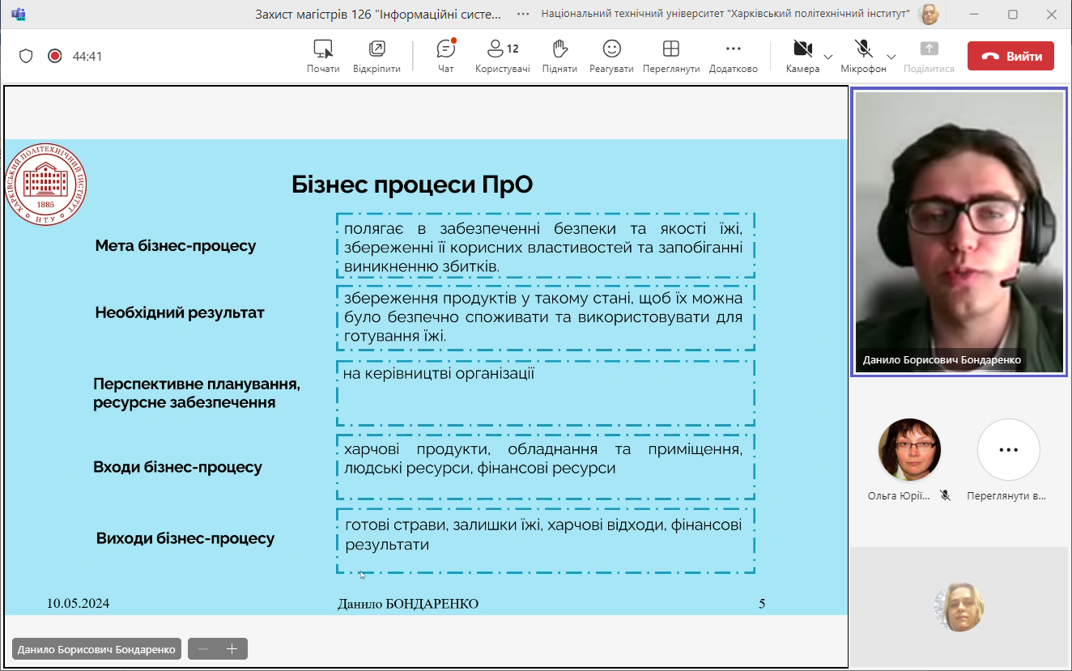Open the Chat panel
The image size is (1072, 671).
445,55
